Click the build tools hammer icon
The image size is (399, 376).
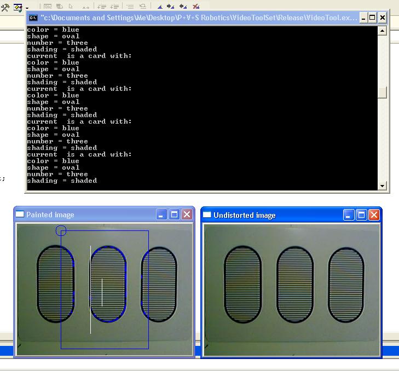[5, 7]
